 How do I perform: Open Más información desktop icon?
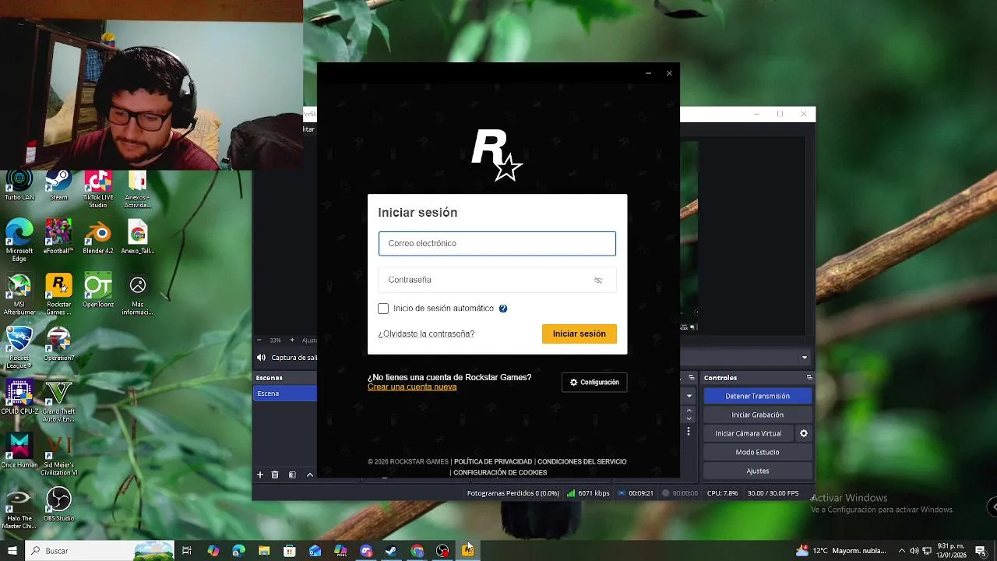click(137, 295)
